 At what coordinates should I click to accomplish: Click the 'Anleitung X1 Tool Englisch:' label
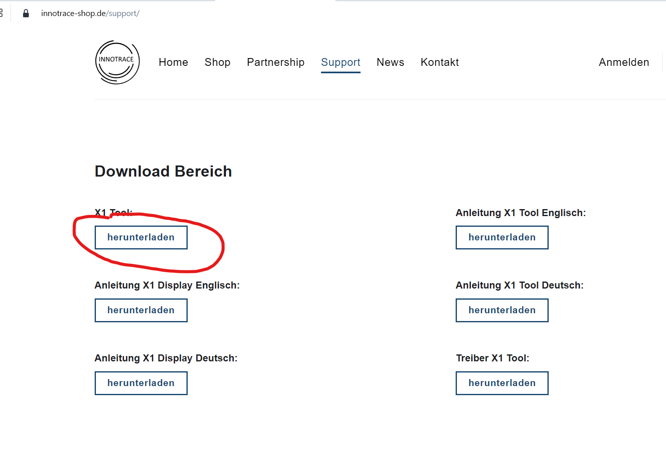[x=520, y=213]
